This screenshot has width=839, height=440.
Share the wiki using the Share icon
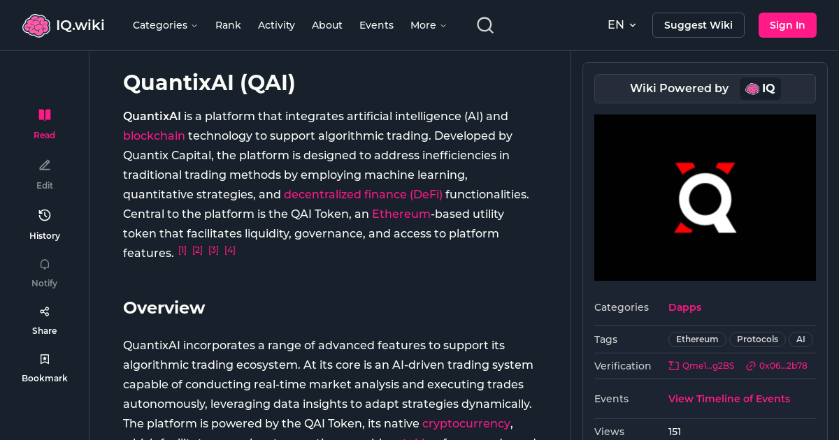point(44,311)
